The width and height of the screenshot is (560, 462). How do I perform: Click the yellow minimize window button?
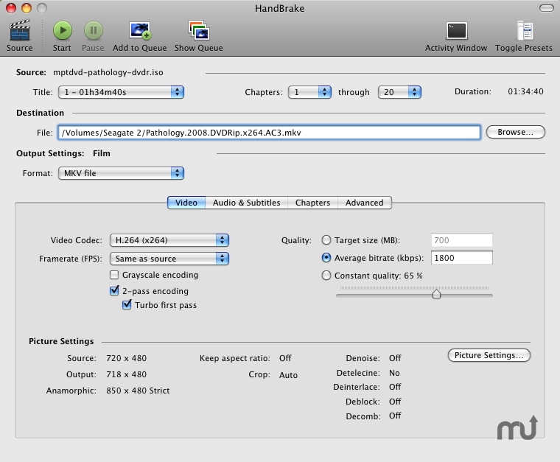(27, 7)
